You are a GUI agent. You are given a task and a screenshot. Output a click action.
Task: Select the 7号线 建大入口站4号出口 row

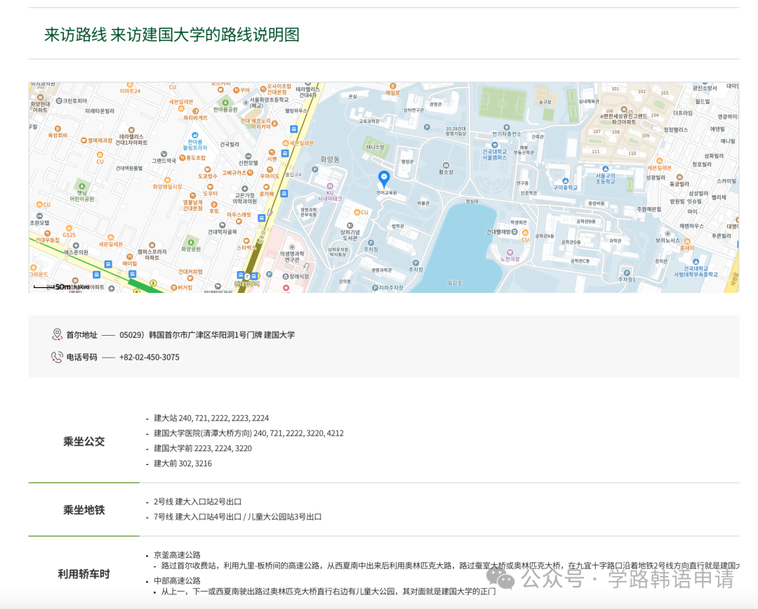[x=237, y=516]
